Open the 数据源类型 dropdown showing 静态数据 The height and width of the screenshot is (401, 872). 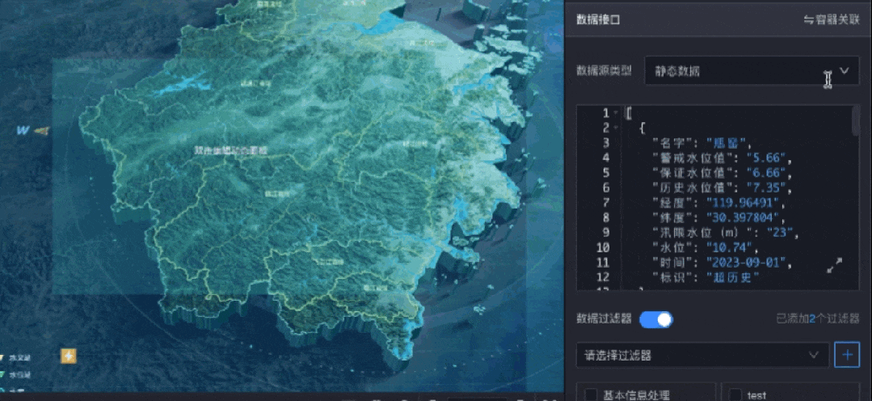click(752, 70)
